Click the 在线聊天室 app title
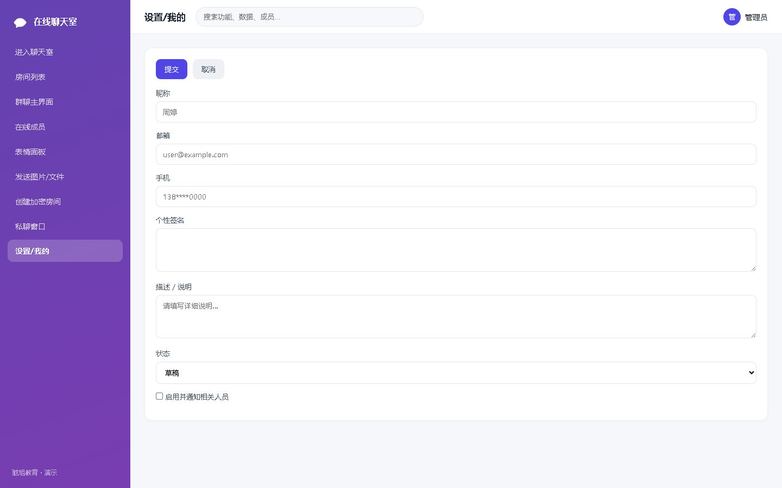Screen dimensions: 782x488 55,22
